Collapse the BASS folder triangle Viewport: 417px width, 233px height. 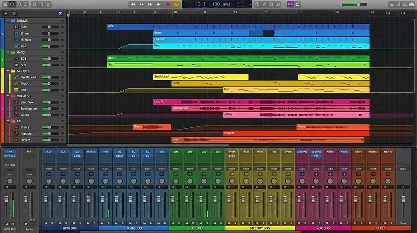[8, 52]
